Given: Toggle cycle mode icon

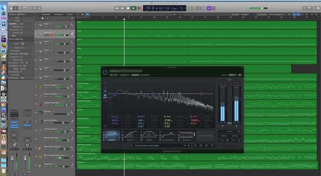Looking at the screenshot, I should click(189, 8).
